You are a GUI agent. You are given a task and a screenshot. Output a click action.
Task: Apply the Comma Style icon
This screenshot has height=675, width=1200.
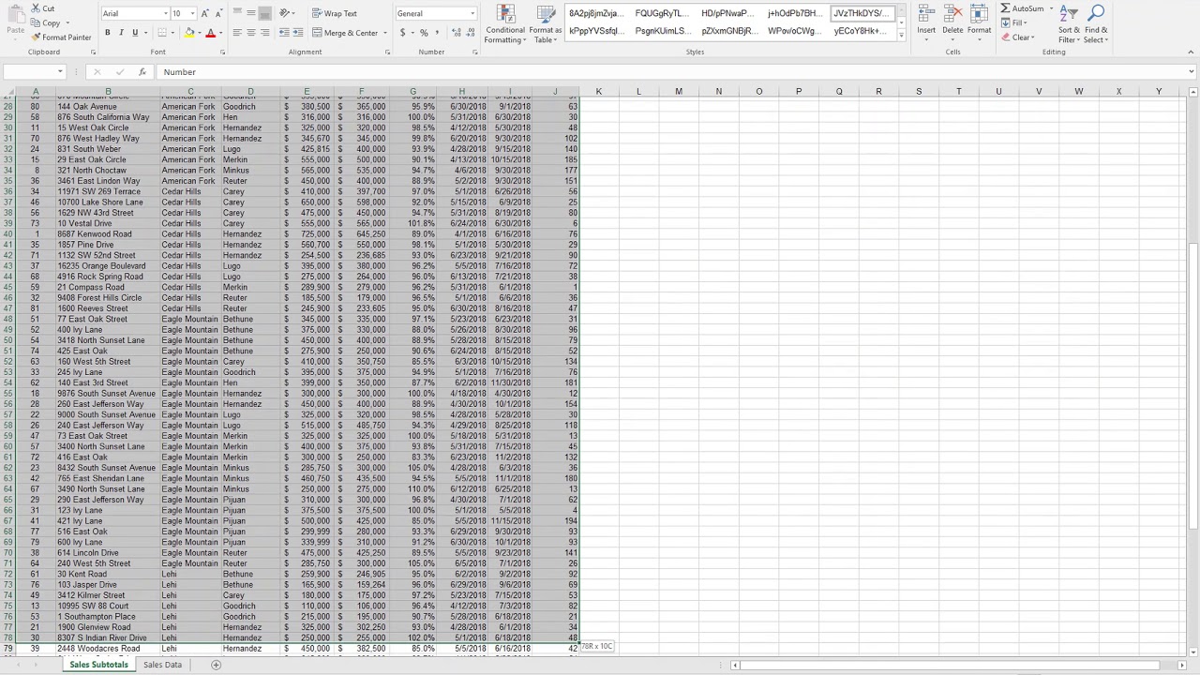437,33
